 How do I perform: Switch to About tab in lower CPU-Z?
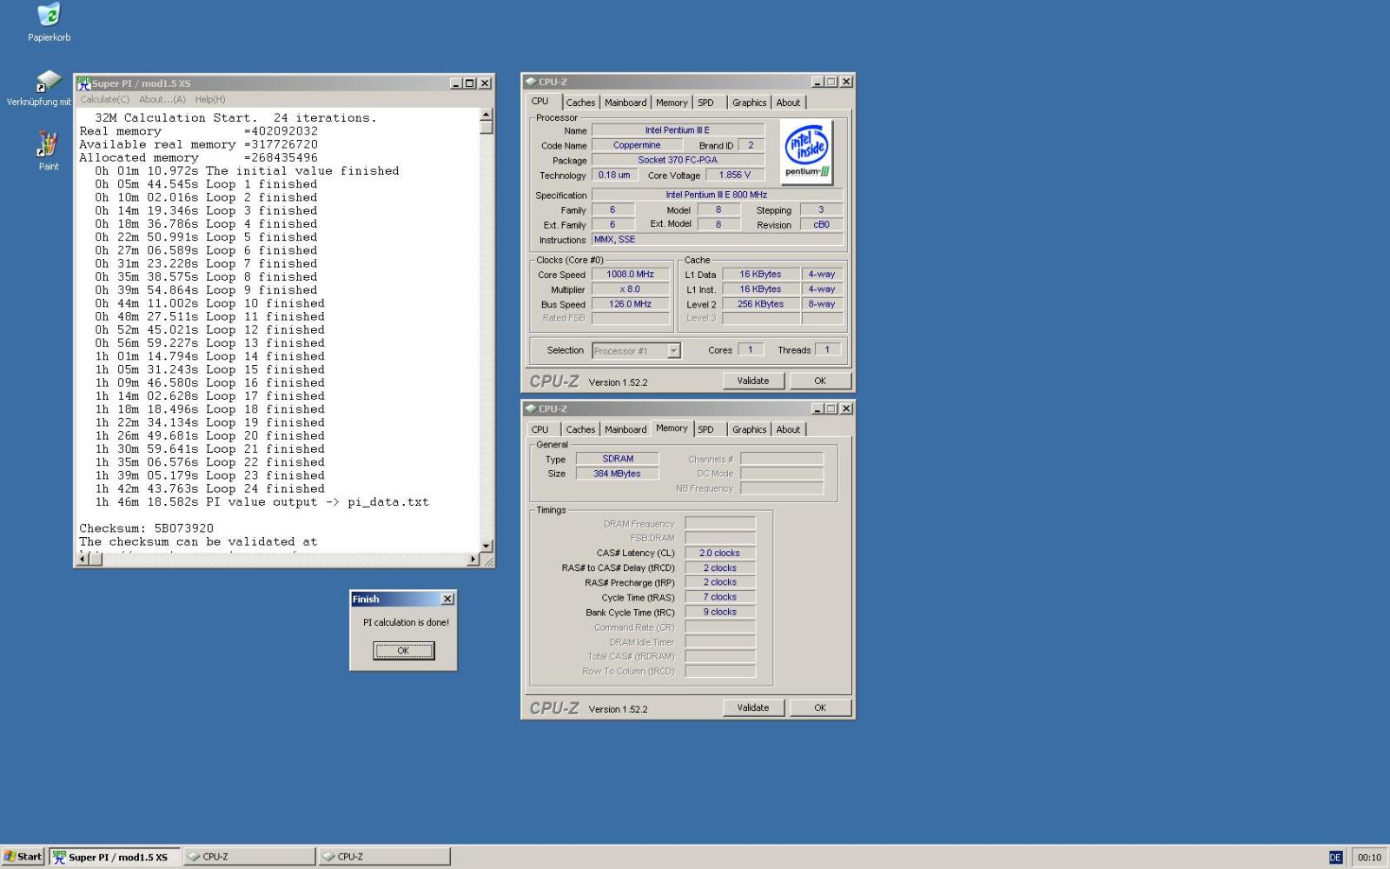tap(788, 429)
